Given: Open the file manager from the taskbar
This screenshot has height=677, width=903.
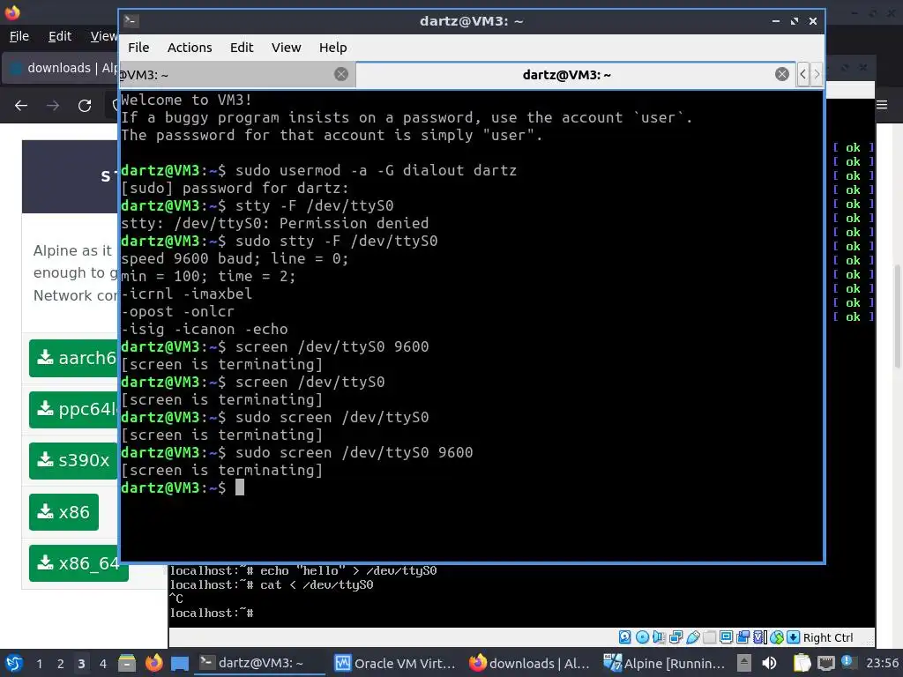Looking at the screenshot, I should [127, 663].
